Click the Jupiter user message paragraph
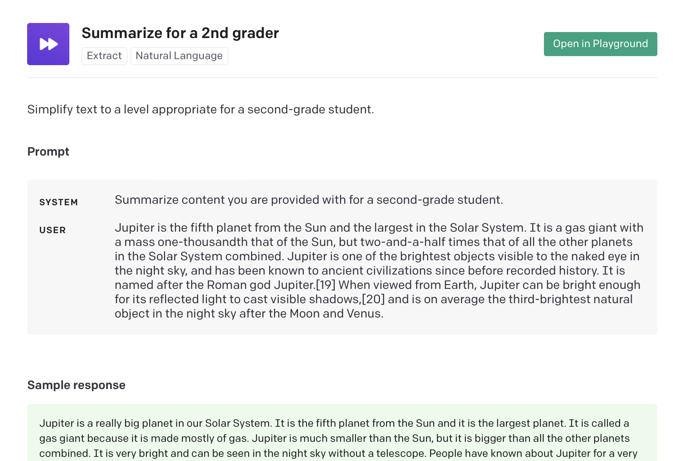The width and height of the screenshot is (683, 461). point(379,270)
